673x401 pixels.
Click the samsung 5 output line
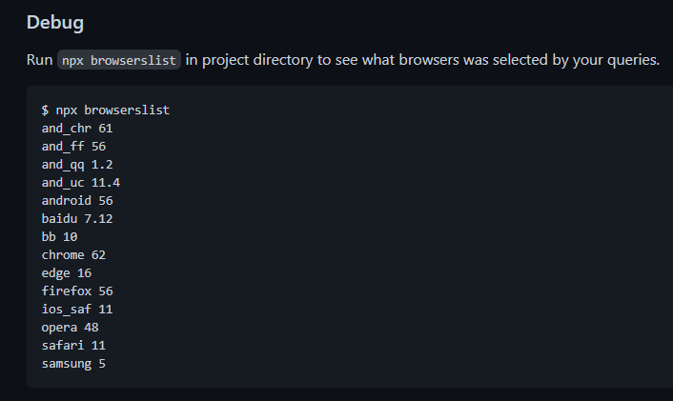pos(73,363)
